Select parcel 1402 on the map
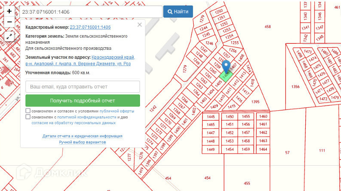Screen dimensions: 341x191 (x=194, y=111)
